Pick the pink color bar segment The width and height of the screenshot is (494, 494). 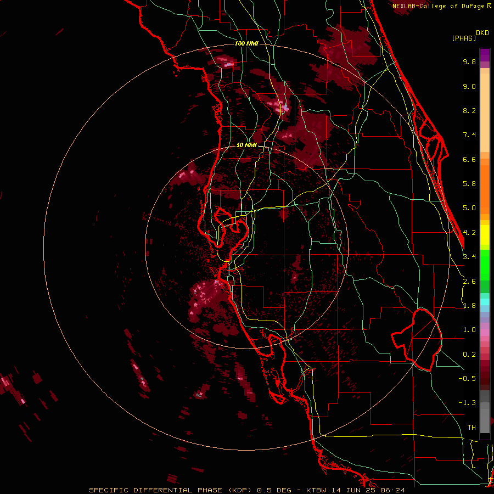tap(485, 333)
